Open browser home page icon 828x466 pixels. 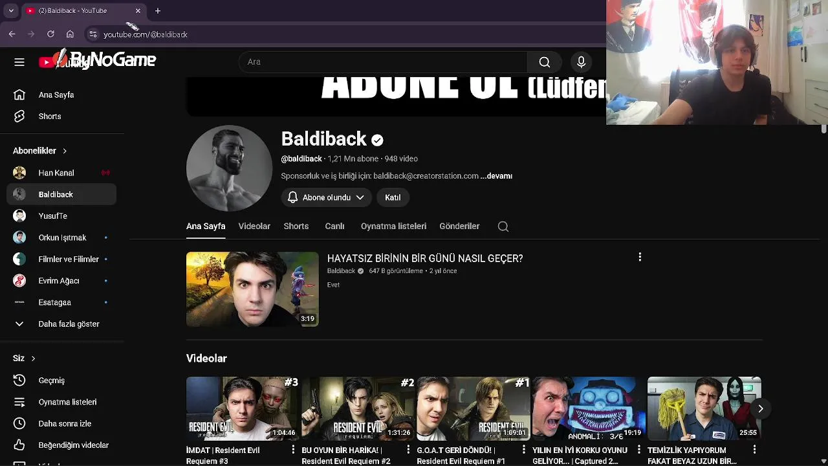click(70, 34)
